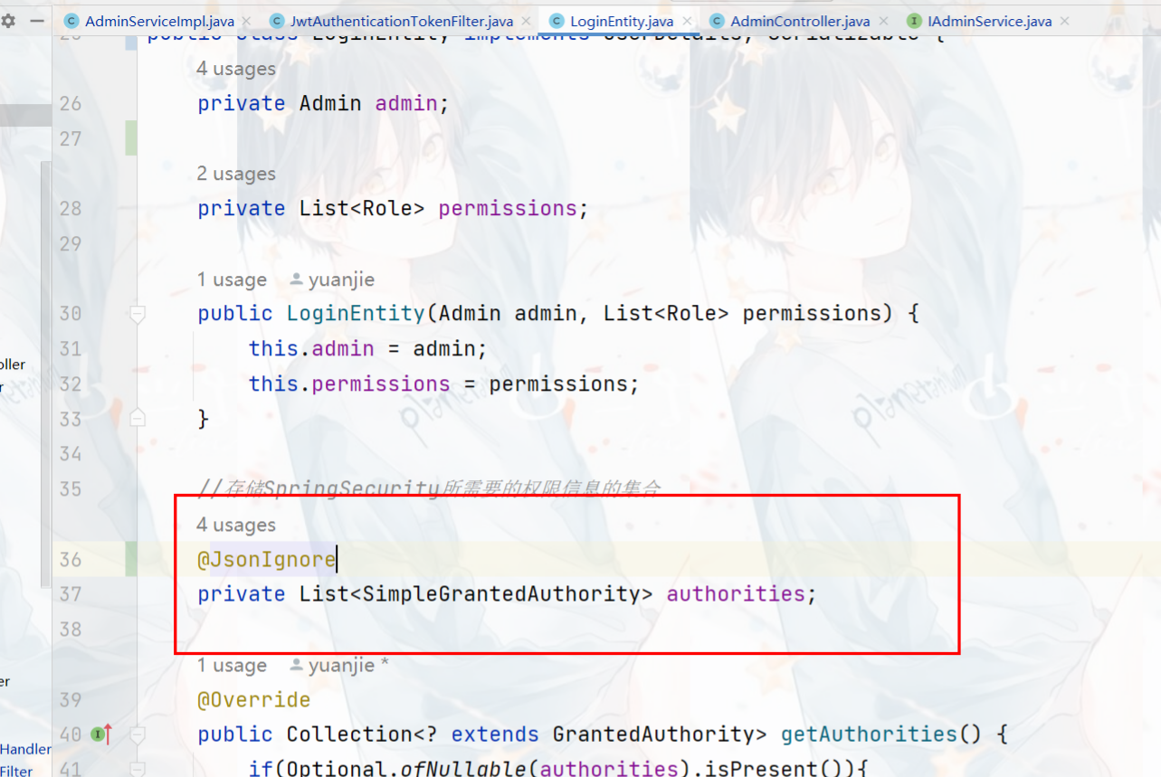Open the project panel settings gear
Image resolution: width=1161 pixels, height=777 pixels.
point(8,20)
